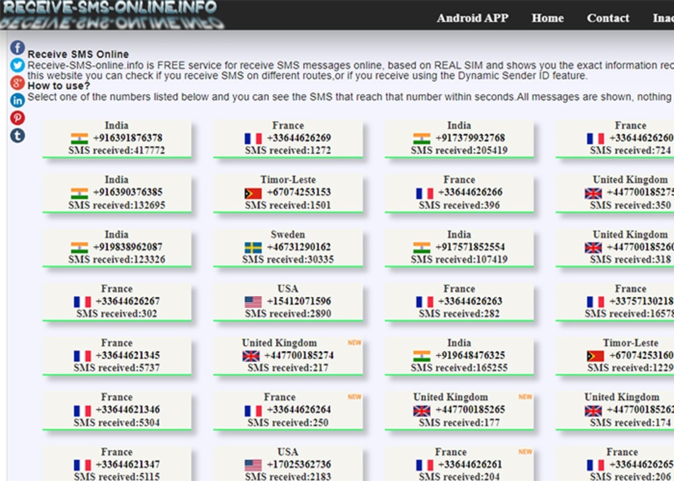The image size is (674, 481).
Task: Click the "SMS received:165255" count
Action: 459,368
